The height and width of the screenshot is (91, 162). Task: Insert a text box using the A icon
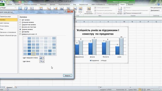32,8
